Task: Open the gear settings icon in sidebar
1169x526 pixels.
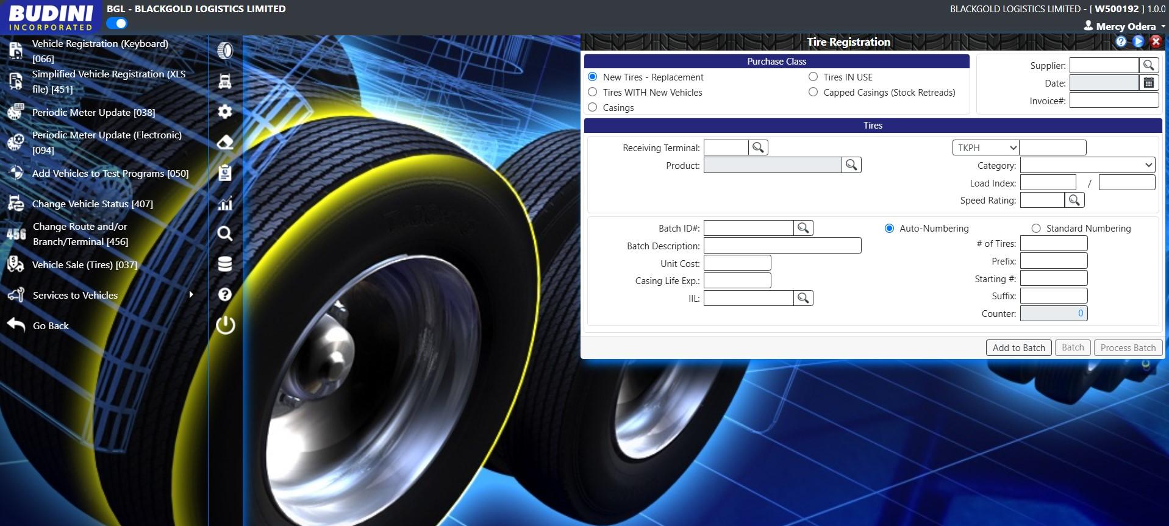Action: (x=225, y=112)
